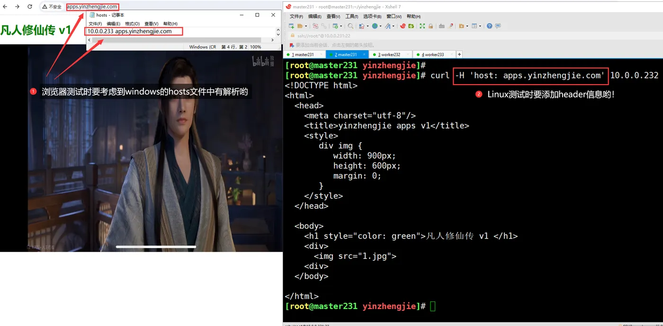Open Notepad 编辑(E) menu
Image resolution: width=663 pixels, height=326 pixels.
114,24
